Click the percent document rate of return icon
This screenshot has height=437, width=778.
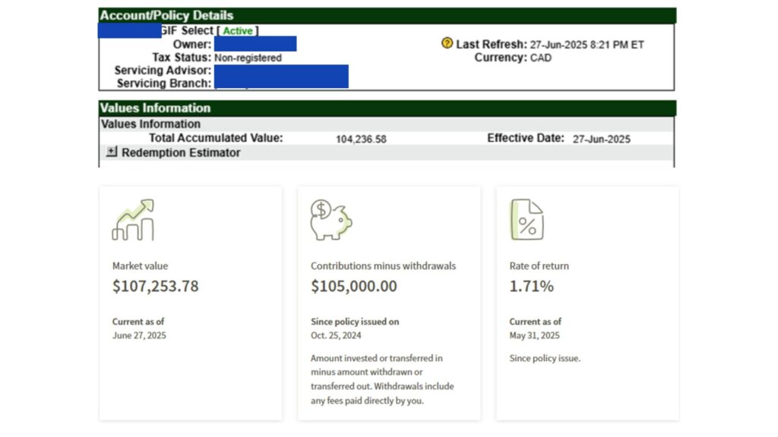[527, 220]
